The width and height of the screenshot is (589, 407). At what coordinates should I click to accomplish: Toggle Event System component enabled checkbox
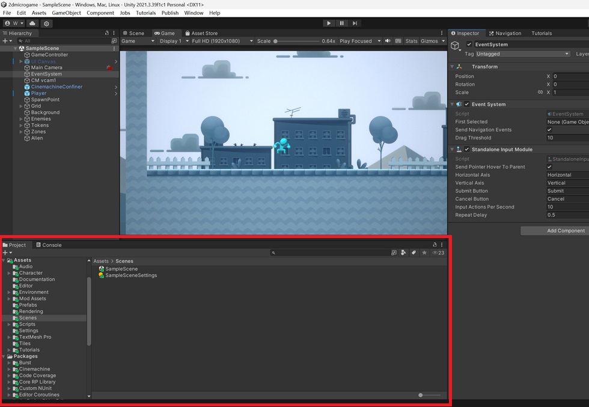point(466,104)
